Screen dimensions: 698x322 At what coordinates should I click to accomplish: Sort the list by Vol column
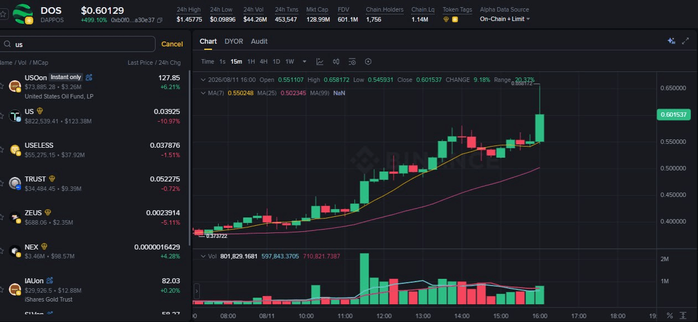point(21,63)
